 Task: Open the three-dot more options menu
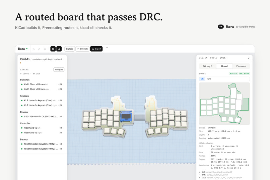click(x=107, y=47)
